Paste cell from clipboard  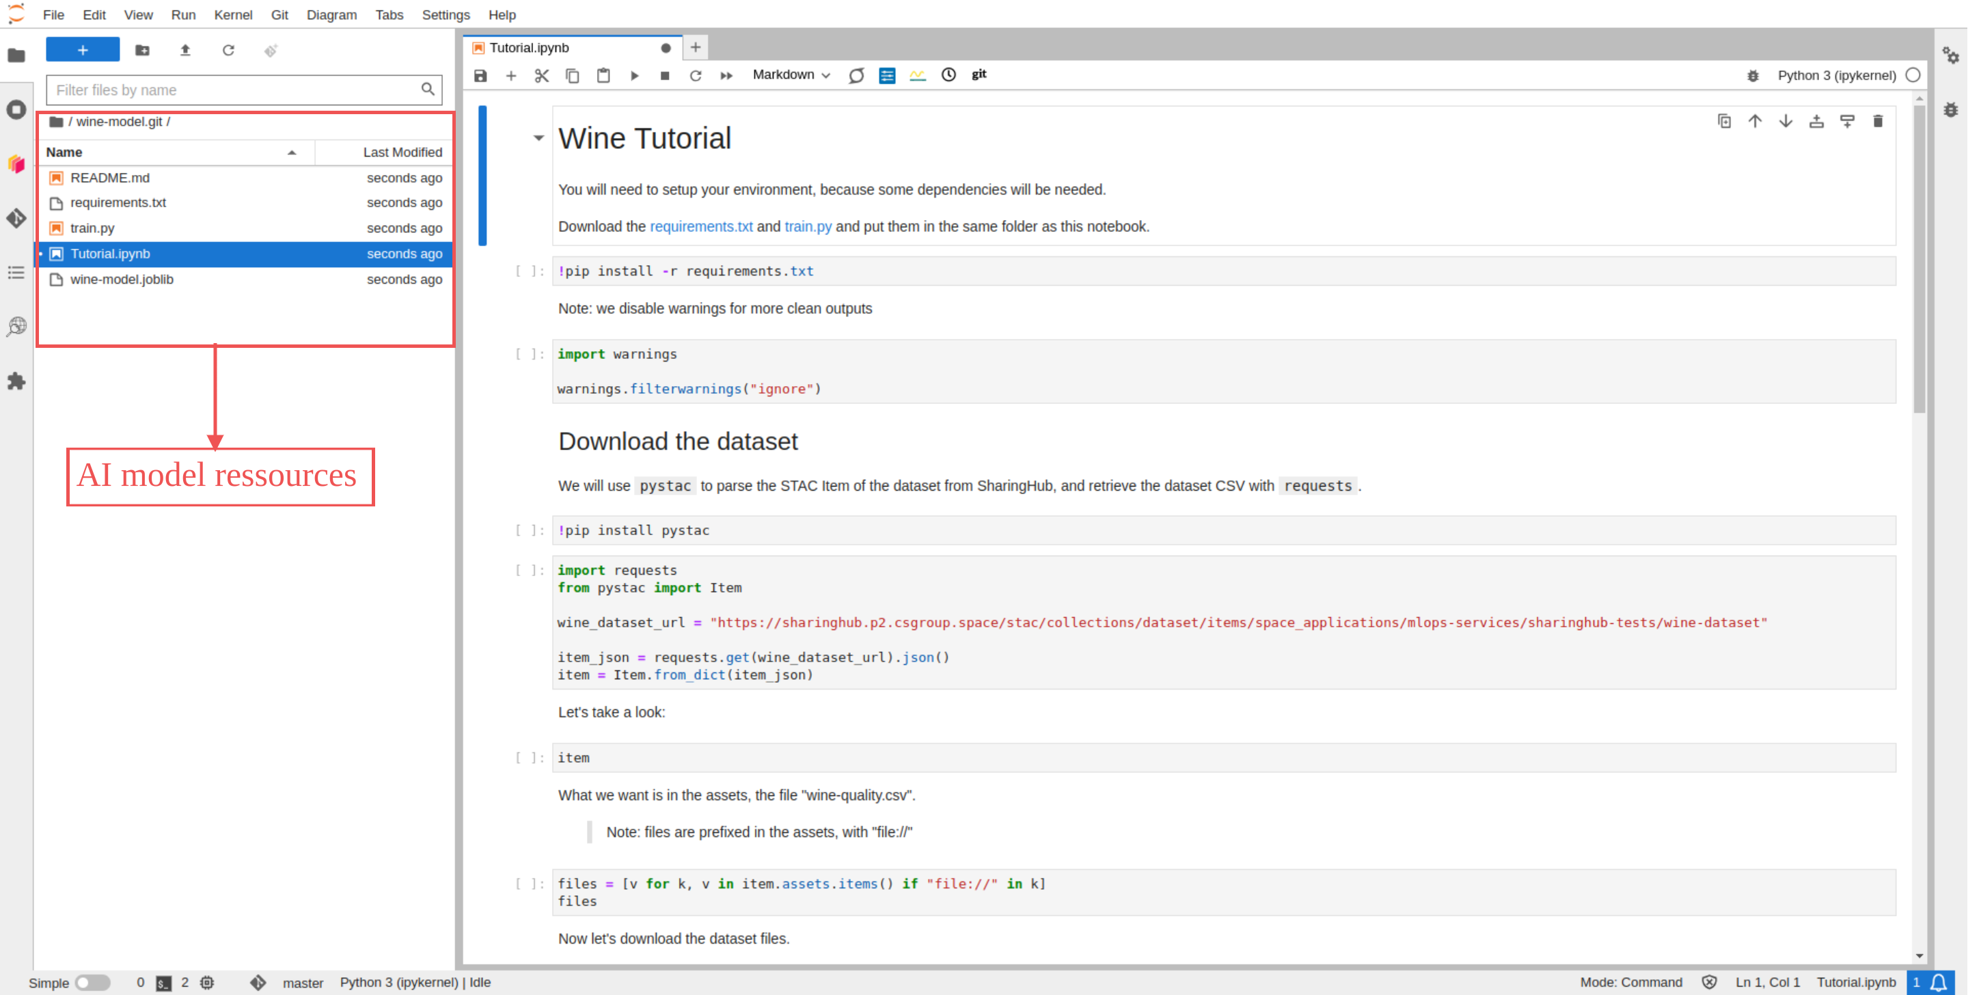point(603,75)
